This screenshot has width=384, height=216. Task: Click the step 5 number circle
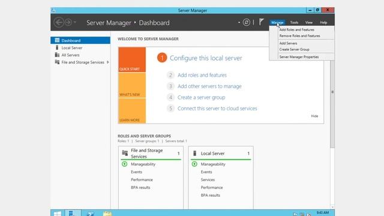170,108
